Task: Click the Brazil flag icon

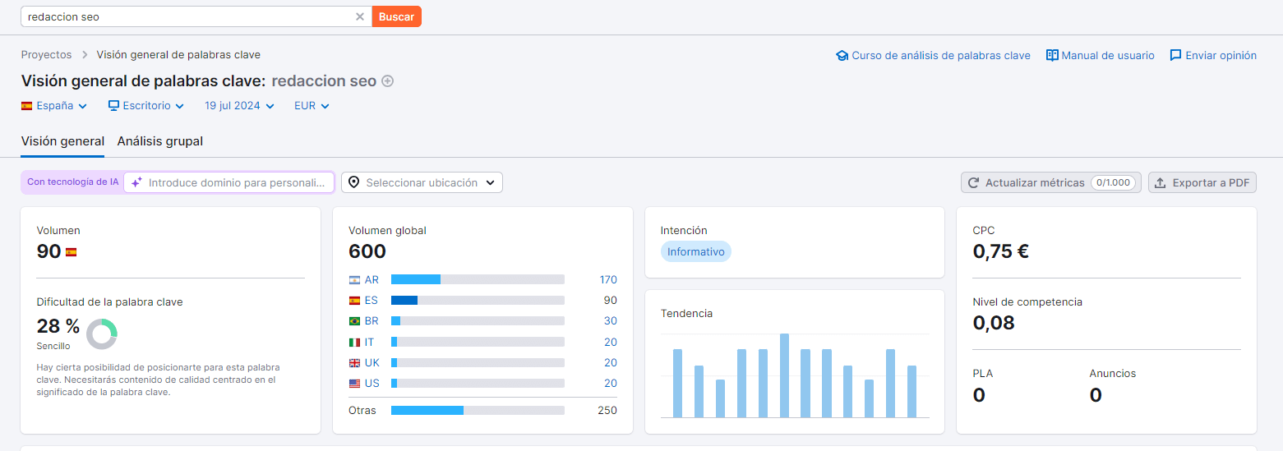Action: [354, 321]
